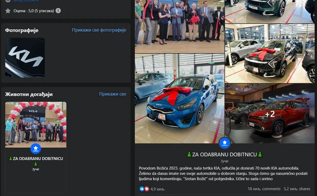Open the green KIA SUV photo
The image size is (317, 196).
269,12
